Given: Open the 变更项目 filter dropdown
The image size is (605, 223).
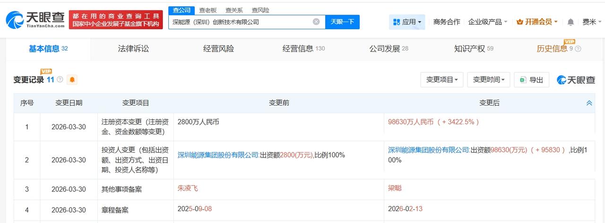Looking at the screenshot, I should (x=442, y=80).
